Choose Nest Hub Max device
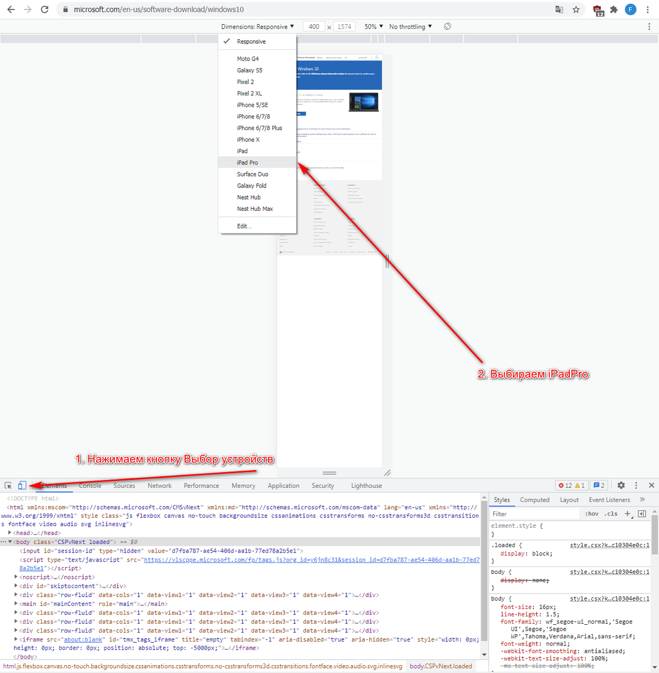 pyautogui.click(x=257, y=209)
